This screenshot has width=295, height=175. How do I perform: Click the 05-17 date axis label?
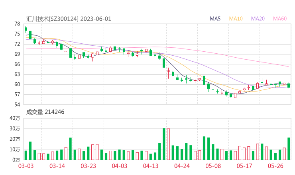coord(244,166)
